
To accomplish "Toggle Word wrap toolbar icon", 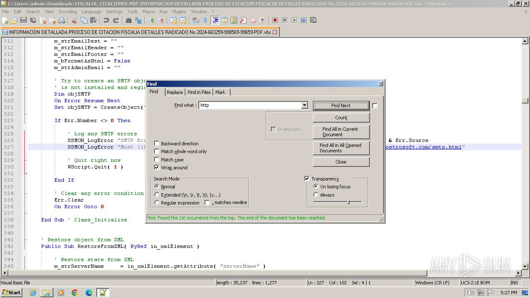I will tap(195, 20).
